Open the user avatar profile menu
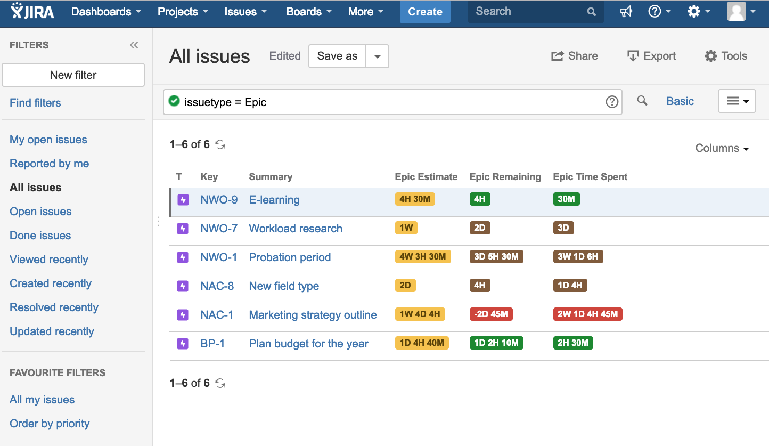The height and width of the screenshot is (446, 769). [741, 12]
